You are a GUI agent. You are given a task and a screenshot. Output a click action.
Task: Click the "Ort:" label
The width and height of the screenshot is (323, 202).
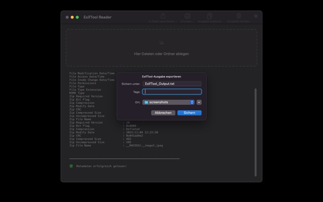(x=138, y=103)
